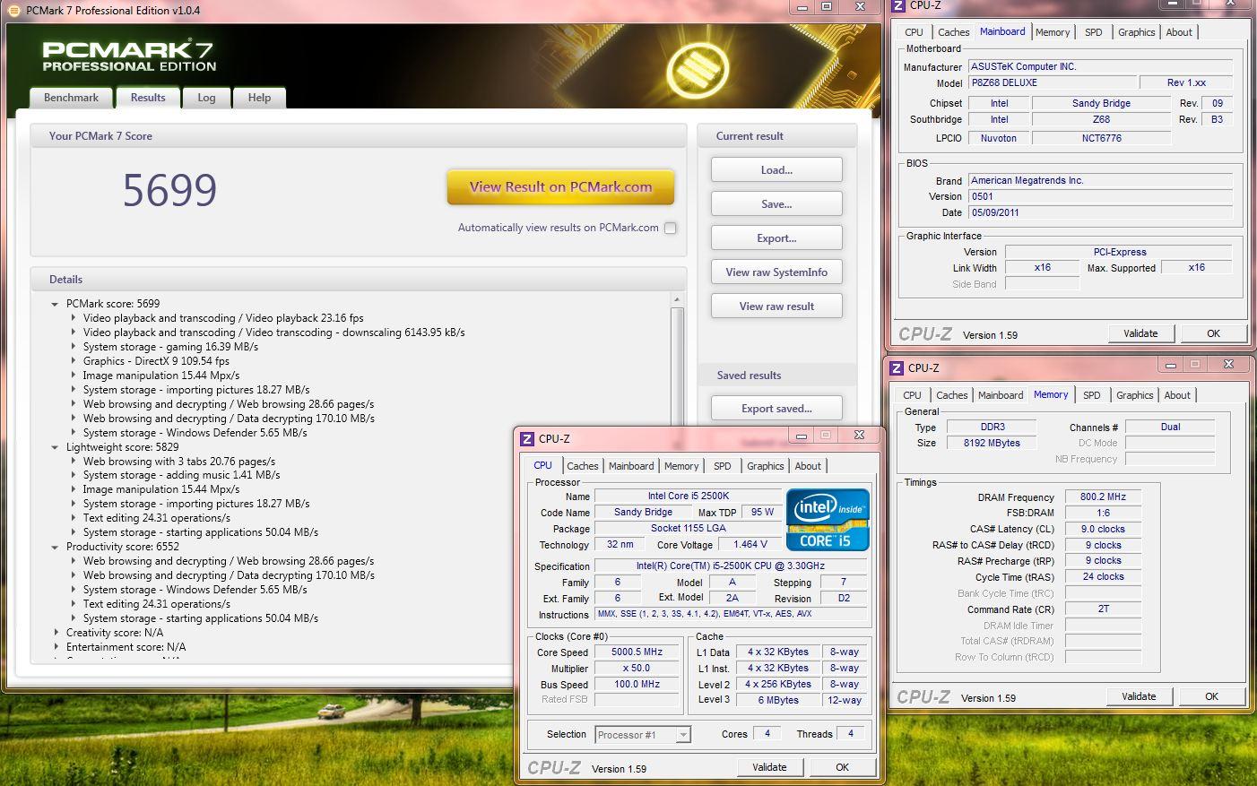Click the CPU-Z Z icon in Memory window
Image resolution: width=1257 pixels, height=786 pixels.
tap(897, 368)
